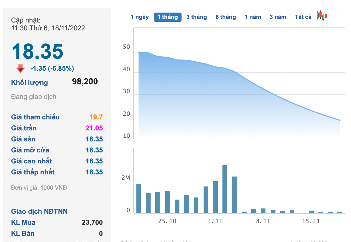Click the Khối lượng label
Image resolution: width=351 pixels, height=242 pixels.
[29, 82]
